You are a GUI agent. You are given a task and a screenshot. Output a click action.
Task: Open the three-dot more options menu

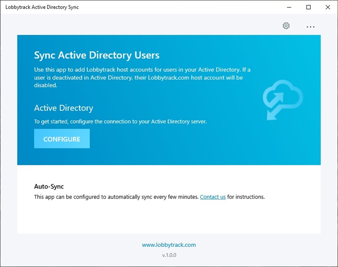coord(310,27)
